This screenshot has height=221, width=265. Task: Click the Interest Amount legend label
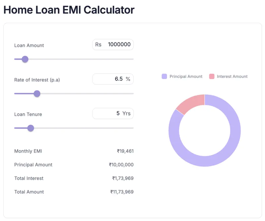(x=232, y=77)
